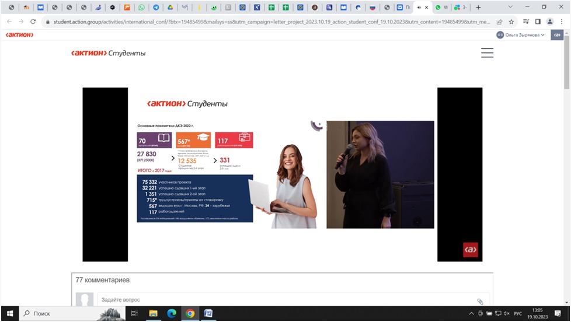Open Microsoft Word from the taskbar
This screenshot has width=571, height=322.
208,314
